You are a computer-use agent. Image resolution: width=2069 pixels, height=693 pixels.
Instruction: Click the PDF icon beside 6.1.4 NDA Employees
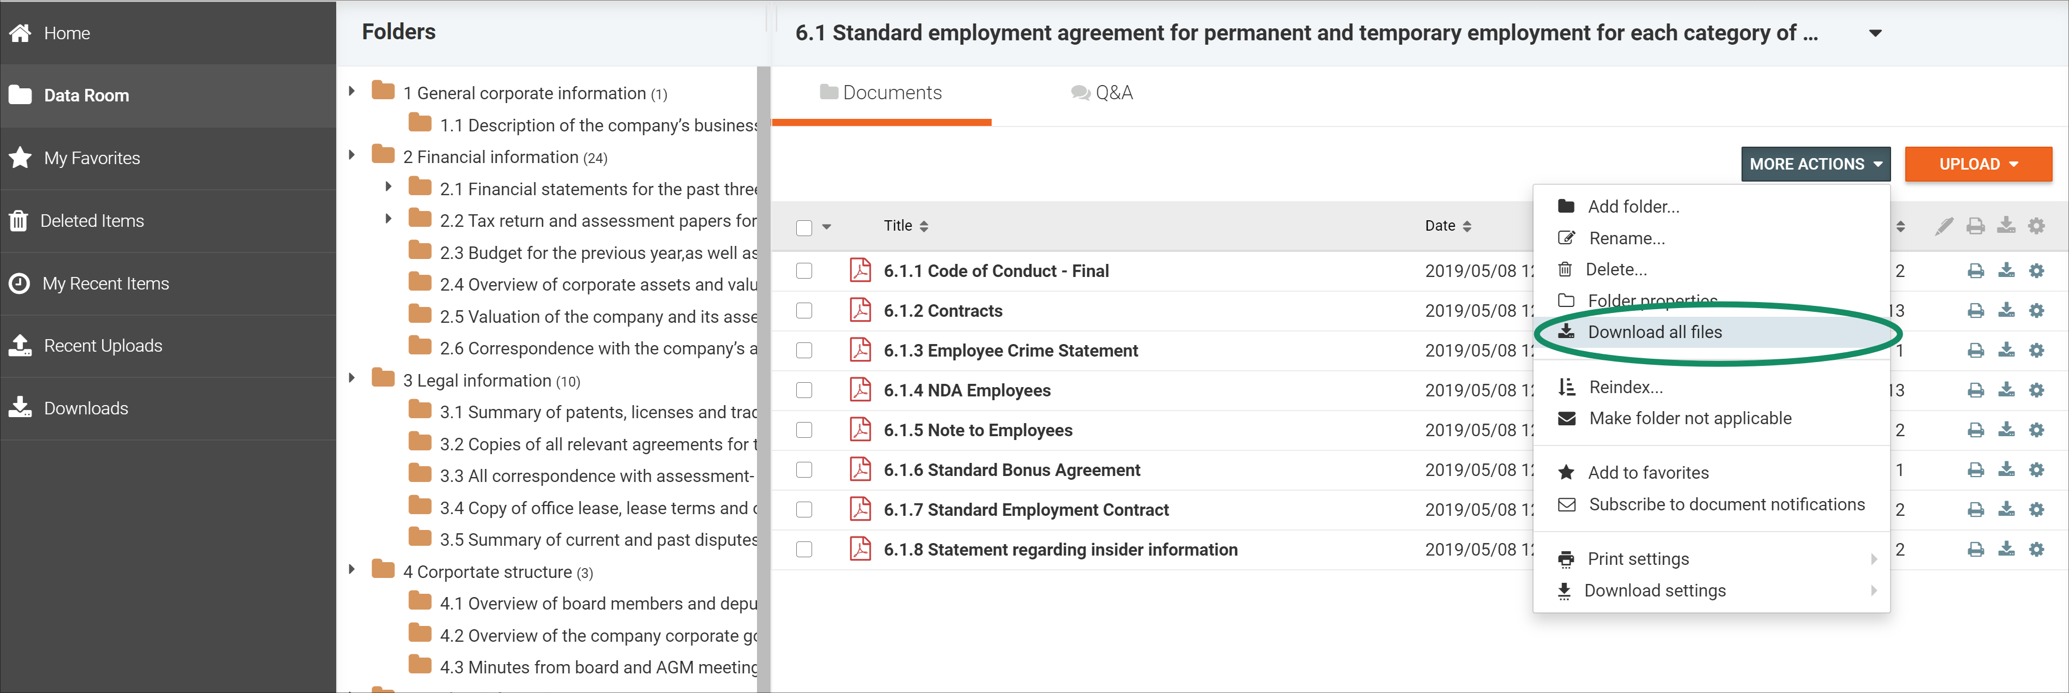[860, 390]
